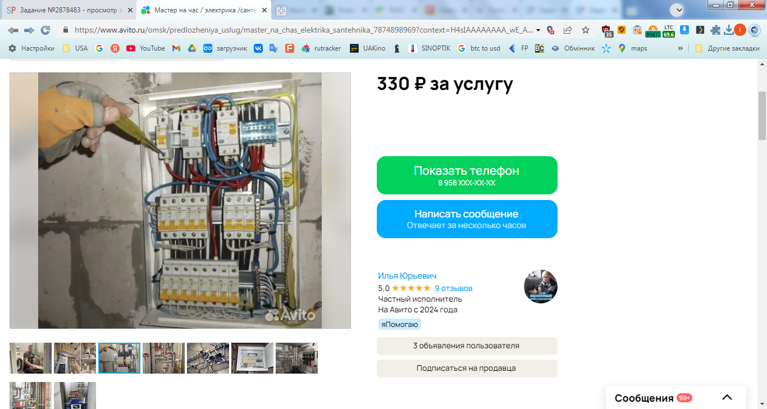Open a new tab with the plus button

point(281,10)
